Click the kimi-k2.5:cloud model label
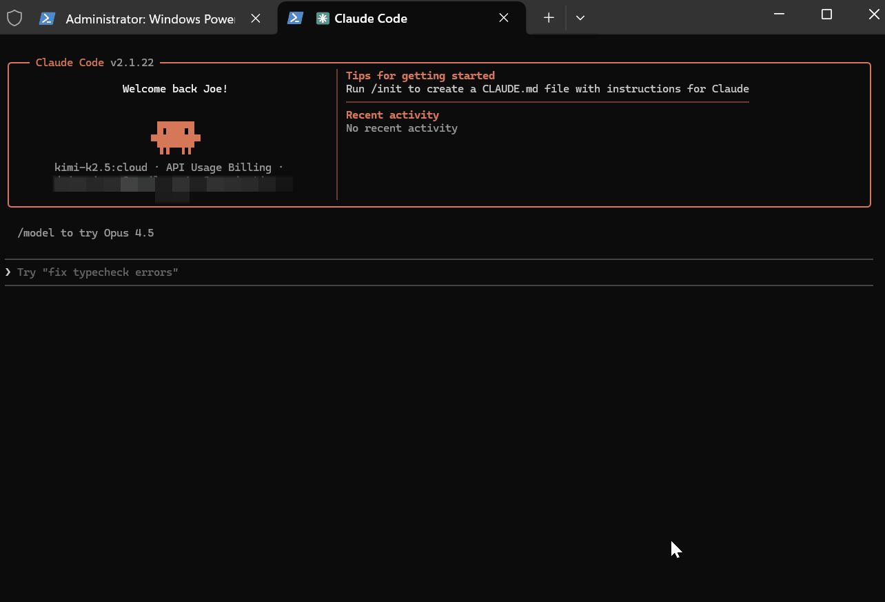 click(x=101, y=168)
